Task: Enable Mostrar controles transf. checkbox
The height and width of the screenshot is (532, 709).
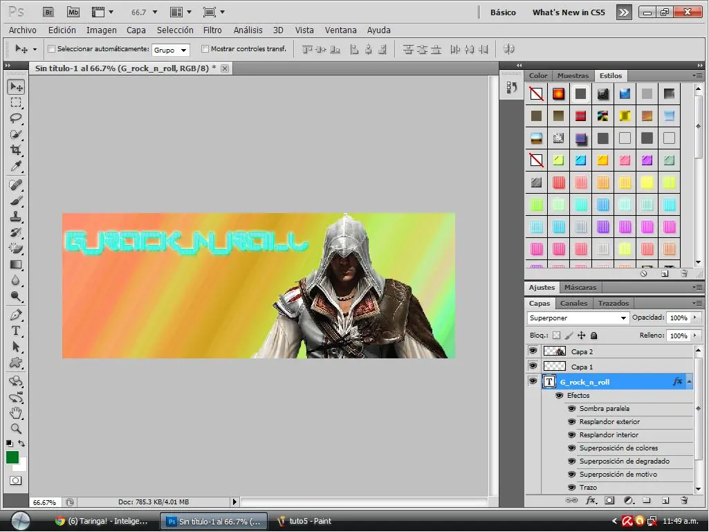Action: click(x=205, y=49)
